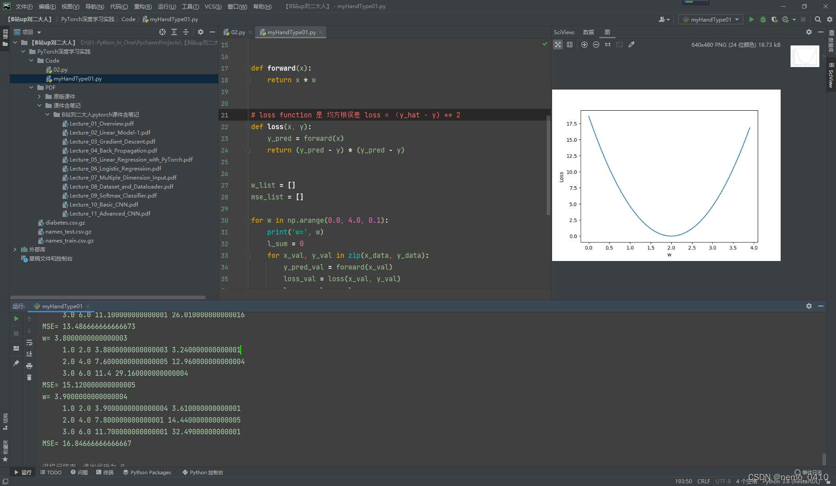This screenshot has width=836, height=486.
Task: Hide the run panel with minus icon
Action: pos(821,306)
